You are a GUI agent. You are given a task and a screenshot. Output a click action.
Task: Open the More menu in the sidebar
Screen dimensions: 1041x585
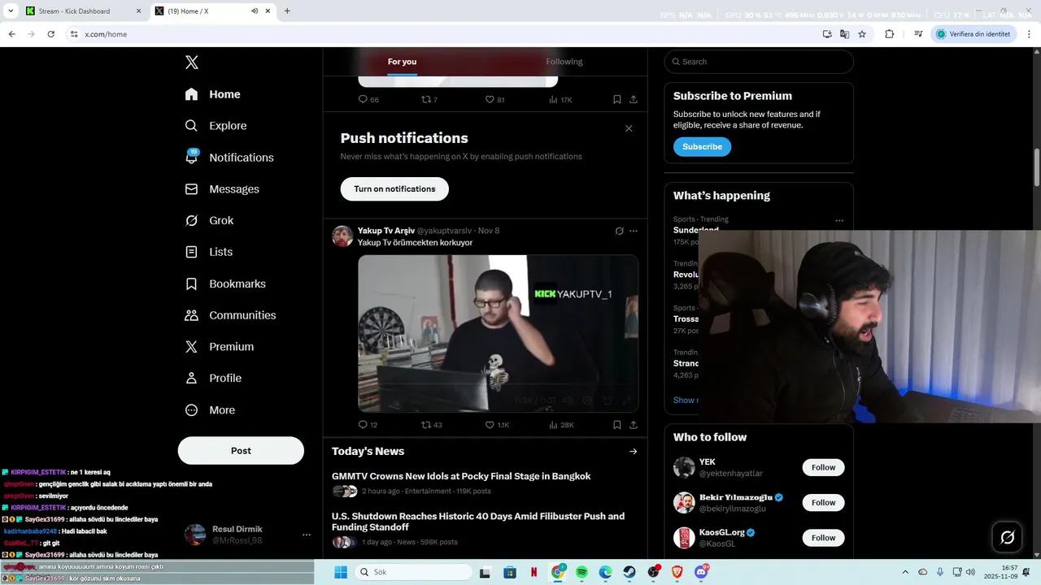pyautogui.click(x=210, y=410)
